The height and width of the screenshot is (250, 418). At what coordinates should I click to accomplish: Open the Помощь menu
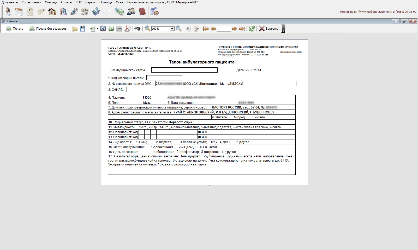106,2
